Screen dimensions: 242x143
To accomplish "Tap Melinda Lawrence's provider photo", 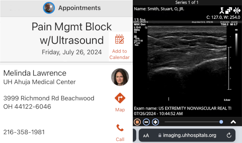I will (x=120, y=77).
